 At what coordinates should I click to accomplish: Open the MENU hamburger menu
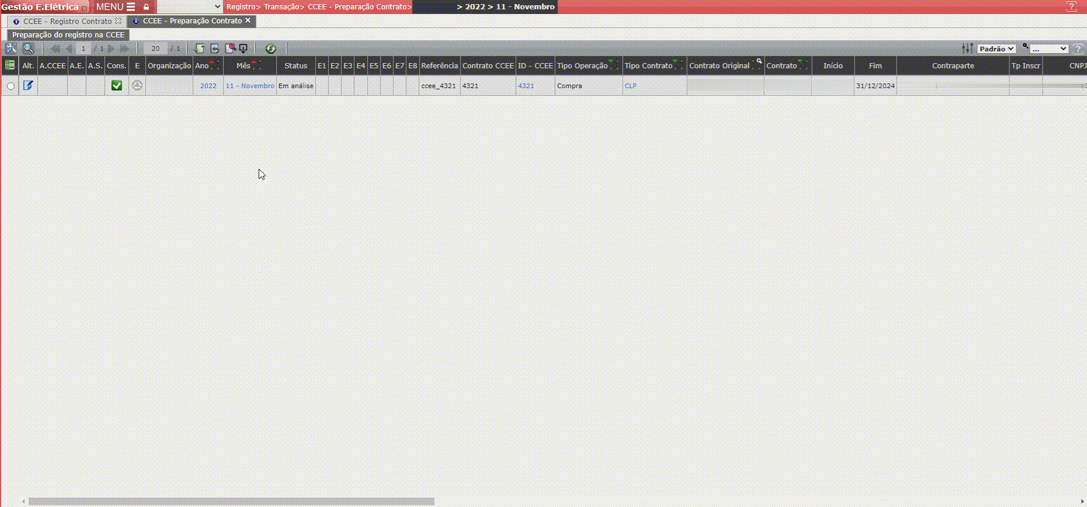[x=115, y=7]
